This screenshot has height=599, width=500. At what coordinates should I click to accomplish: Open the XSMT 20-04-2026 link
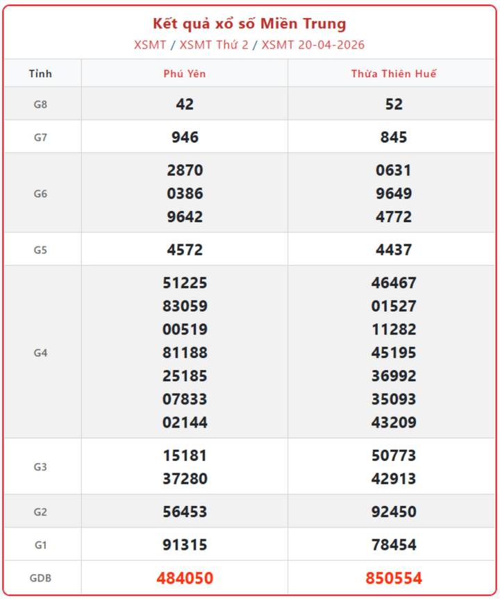tap(313, 45)
